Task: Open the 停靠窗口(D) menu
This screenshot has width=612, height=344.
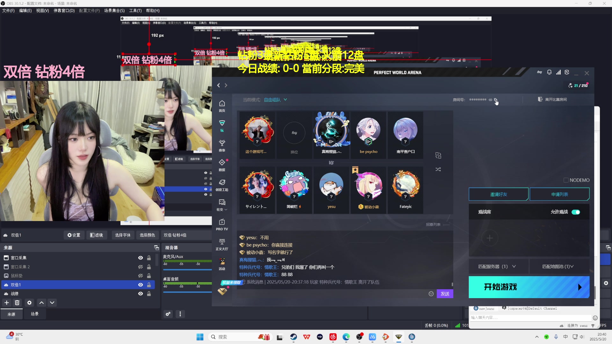Action: coord(64,11)
